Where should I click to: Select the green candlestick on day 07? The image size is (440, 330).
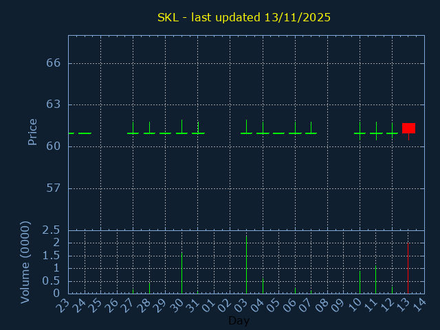[311, 133]
